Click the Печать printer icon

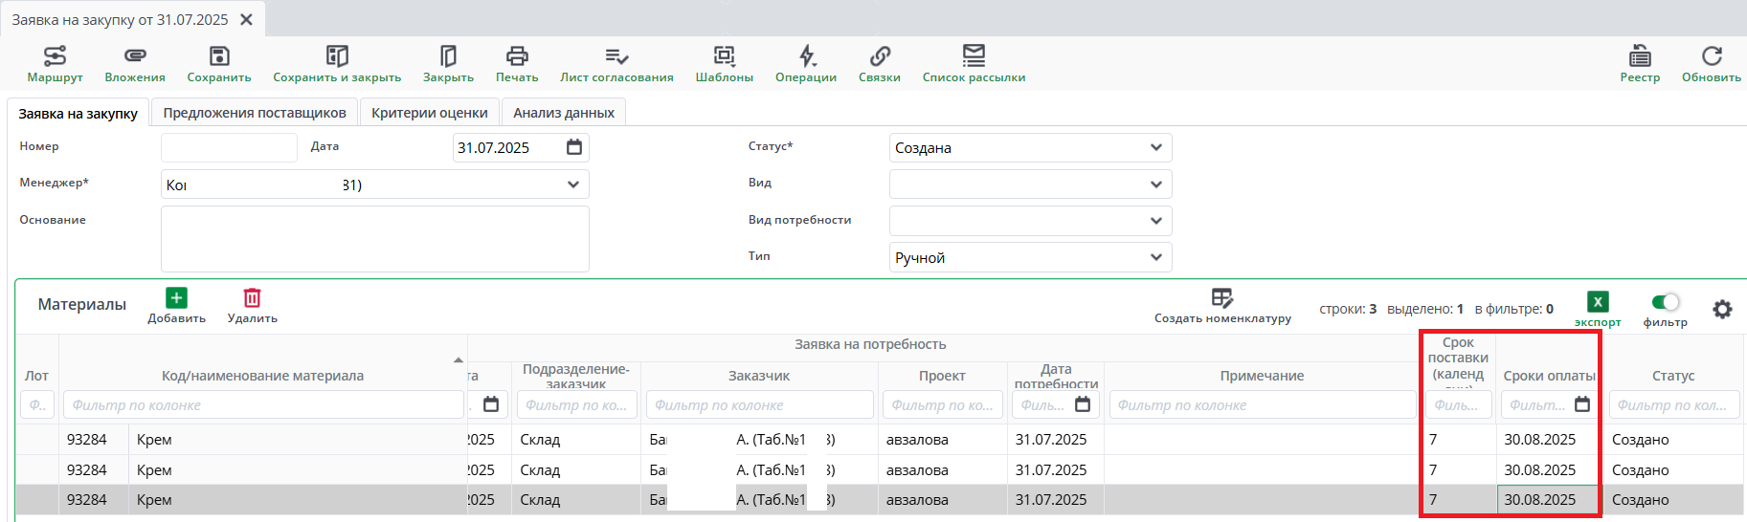[517, 56]
